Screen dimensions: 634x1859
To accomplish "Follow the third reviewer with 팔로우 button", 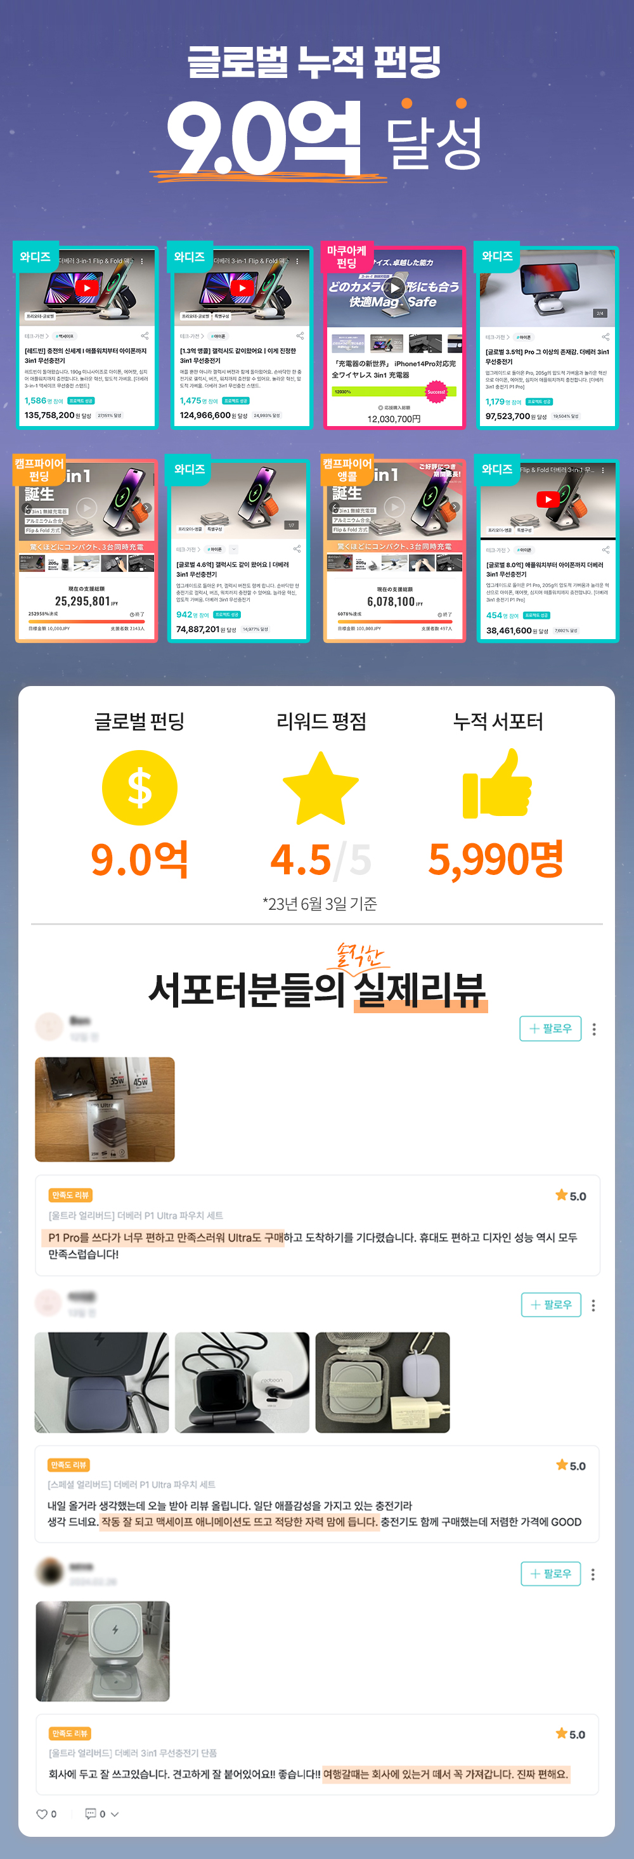I will click(550, 1573).
